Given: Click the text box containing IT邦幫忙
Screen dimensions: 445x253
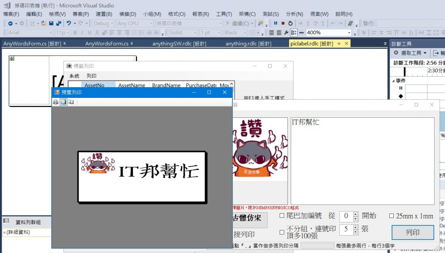Looking at the screenshot, I should coord(362,161).
